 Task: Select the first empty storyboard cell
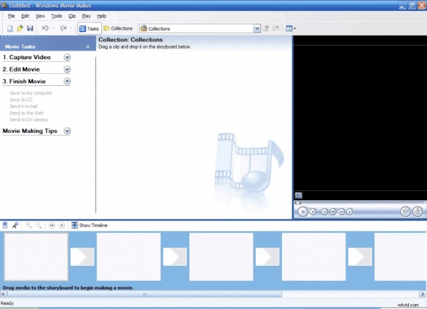coord(36,257)
